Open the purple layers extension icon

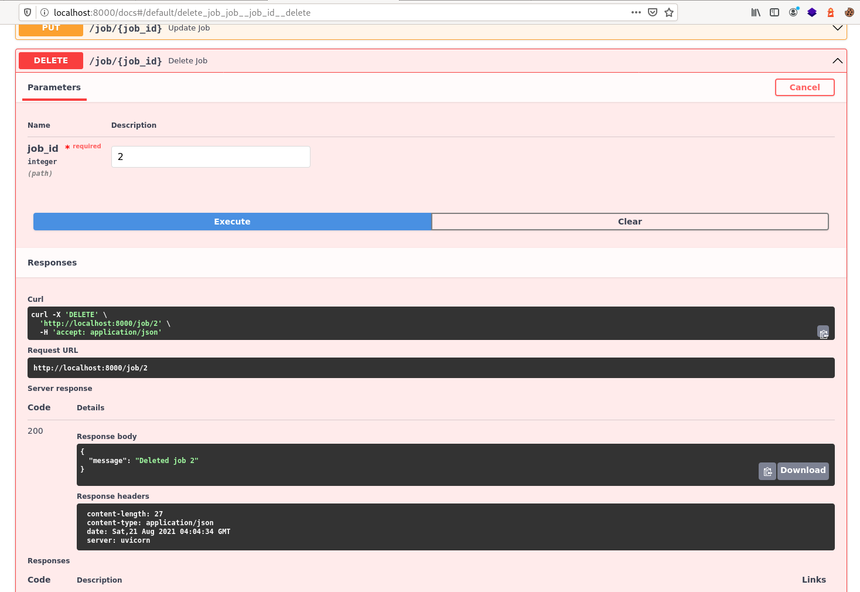coord(812,12)
